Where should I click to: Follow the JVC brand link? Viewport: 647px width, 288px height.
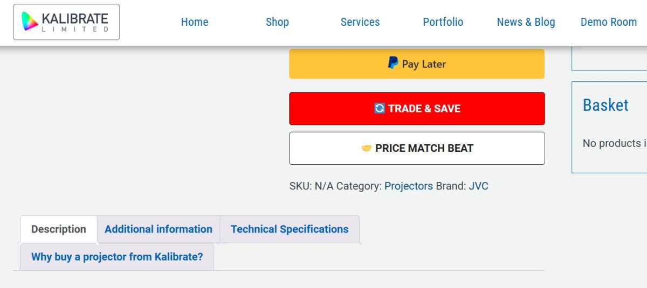tap(478, 186)
